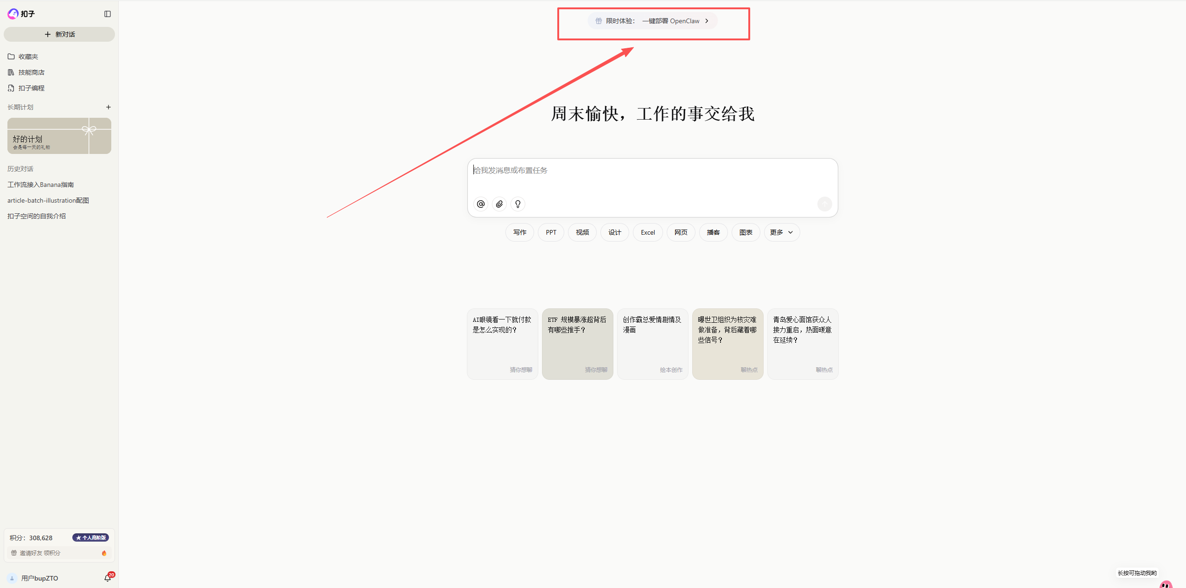The height and width of the screenshot is (588, 1186).
Task: Select the Excel task chip
Action: pyautogui.click(x=648, y=232)
